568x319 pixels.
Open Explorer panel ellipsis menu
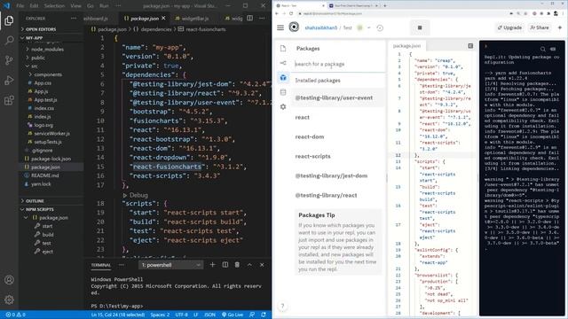(x=74, y=18)
